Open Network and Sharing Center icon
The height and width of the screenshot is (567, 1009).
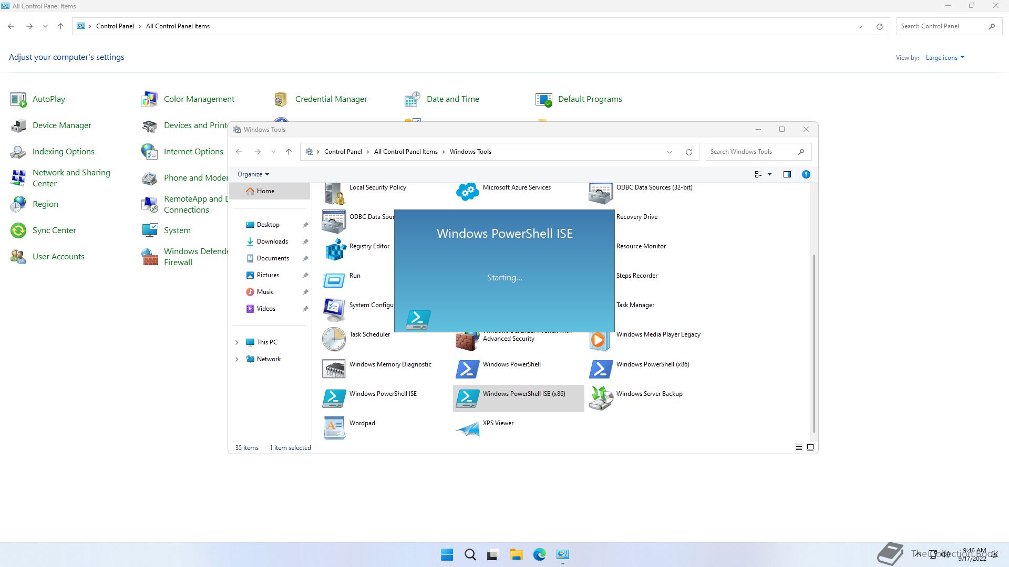pyautogui.click(x=18, y=178)
